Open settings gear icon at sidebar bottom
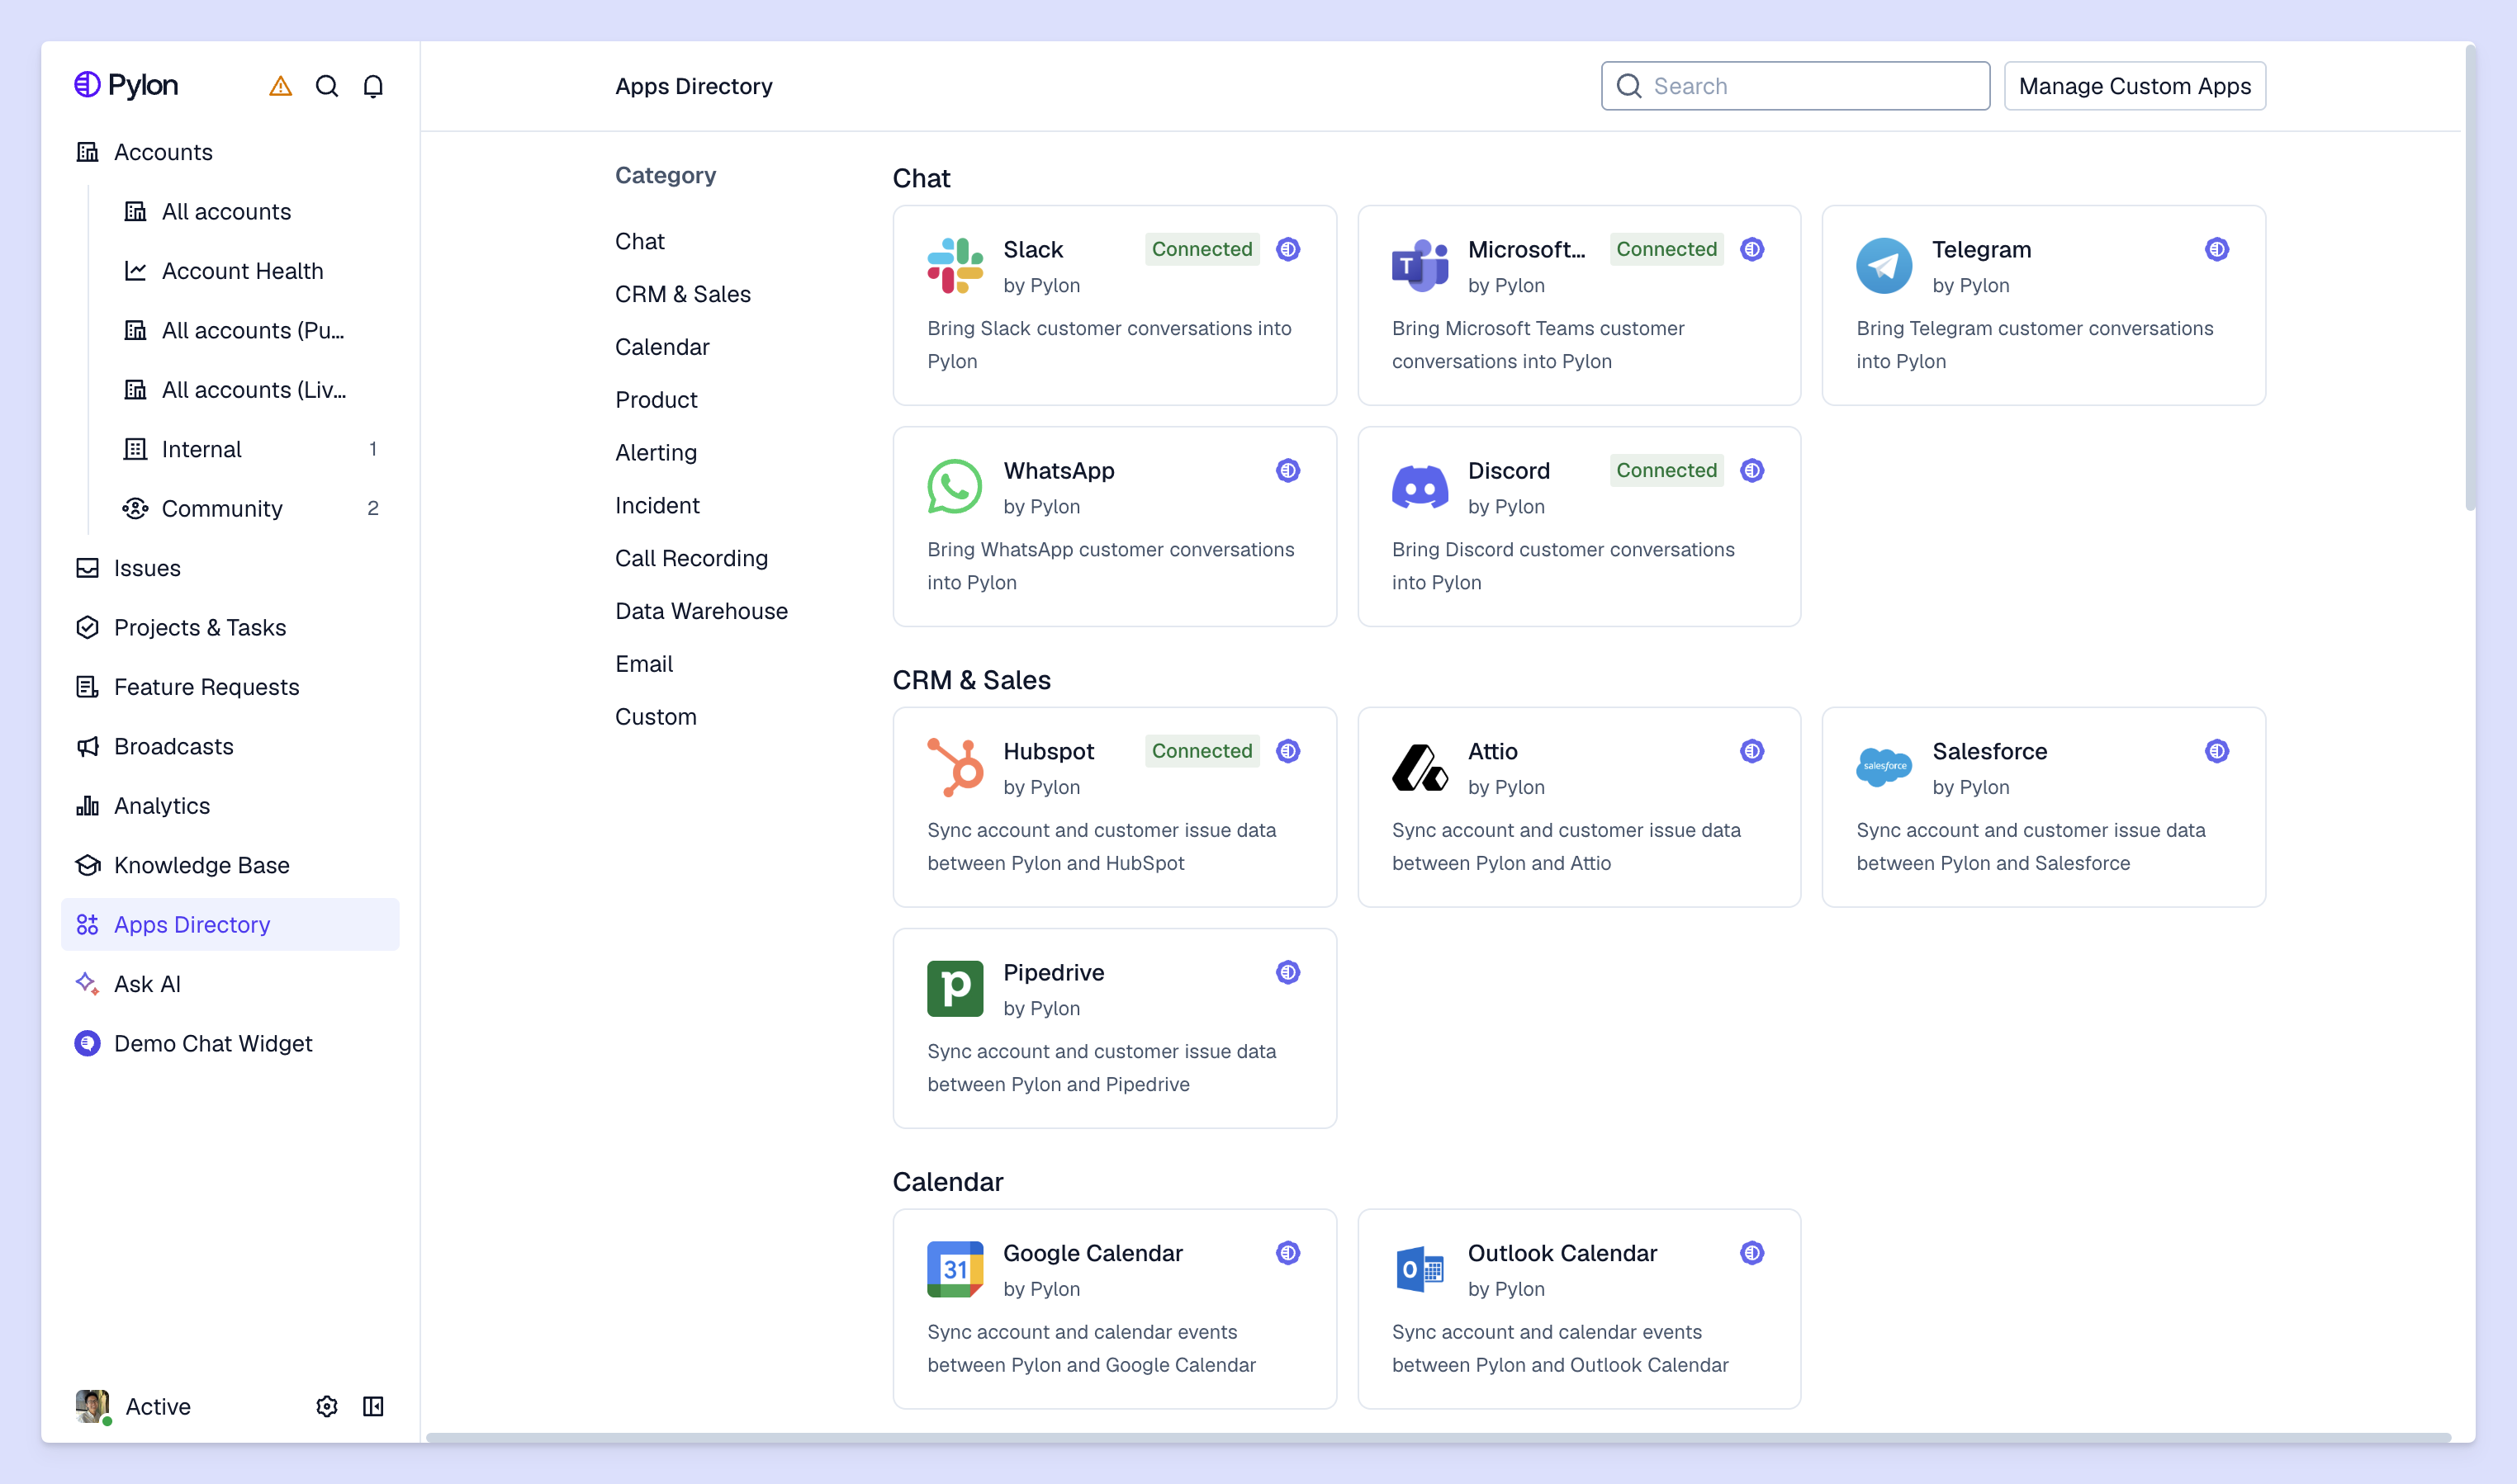This screenshot has height=1484, width=2517. tap(327, 1406)
